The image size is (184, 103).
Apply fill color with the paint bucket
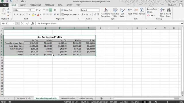33,15
